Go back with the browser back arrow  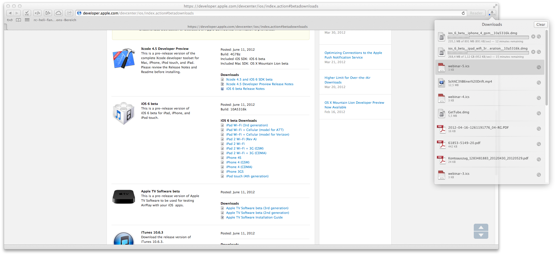(x=10, y=13)
